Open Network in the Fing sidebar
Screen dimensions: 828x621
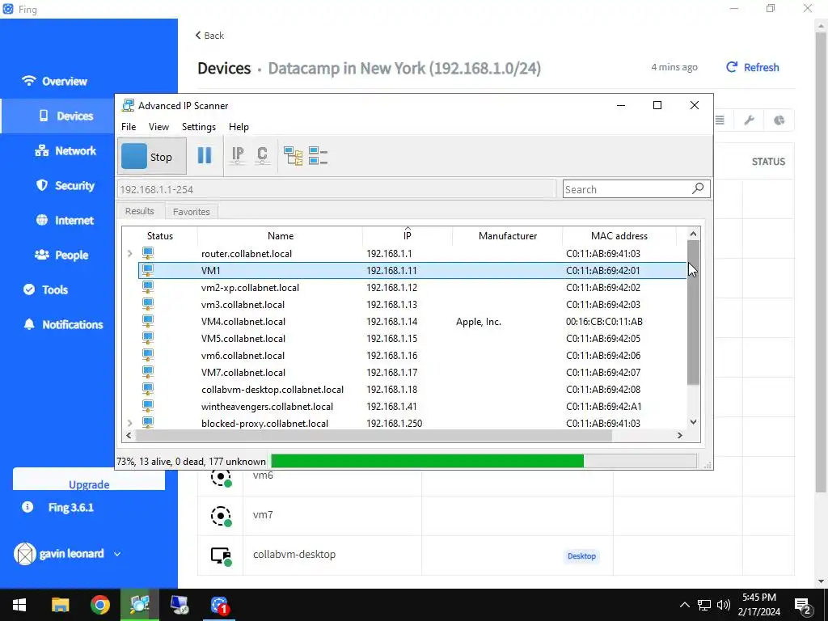click(65, 151)
